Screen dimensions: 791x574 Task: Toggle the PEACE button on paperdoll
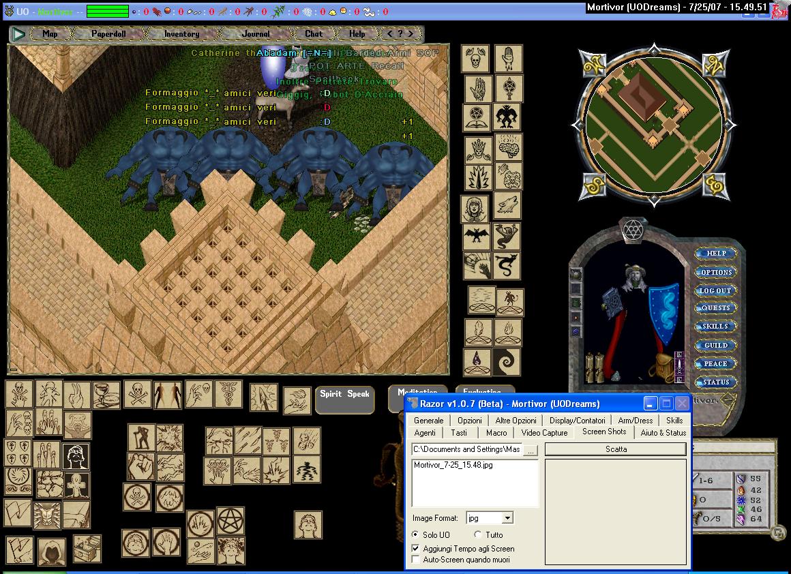pos(716,363)
